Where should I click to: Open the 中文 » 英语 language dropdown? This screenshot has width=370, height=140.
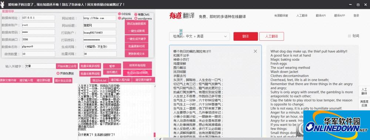[x=199, y=36]
